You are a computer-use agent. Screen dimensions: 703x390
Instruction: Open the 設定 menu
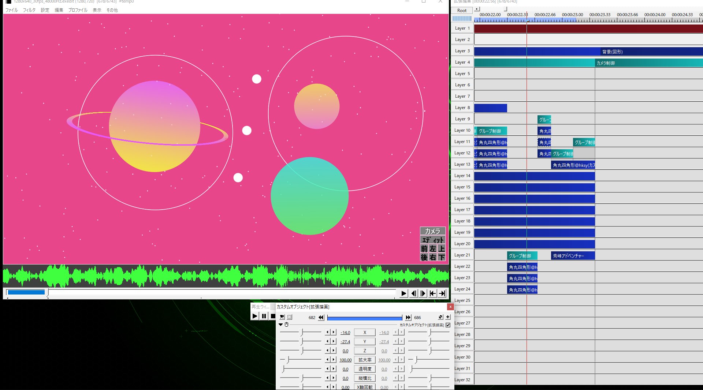click(45, 10)
